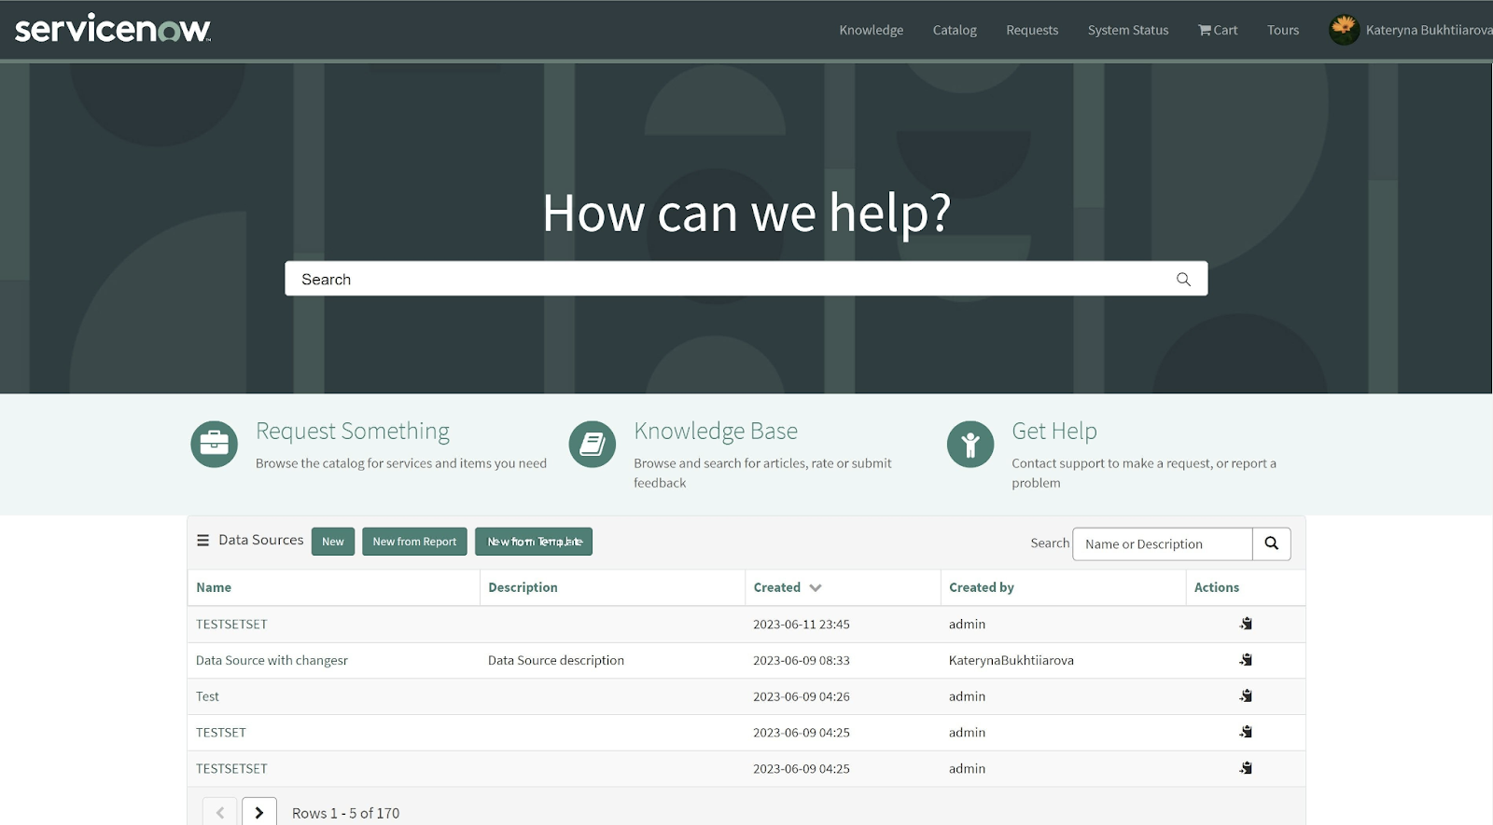Click action icon for Data Source with changesr
1493x825 pixels.
coord(1246,660)
